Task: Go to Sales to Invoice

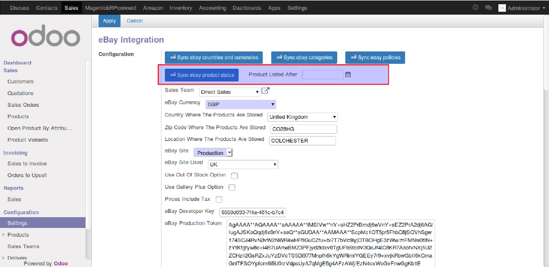Action: click(27, 164)
